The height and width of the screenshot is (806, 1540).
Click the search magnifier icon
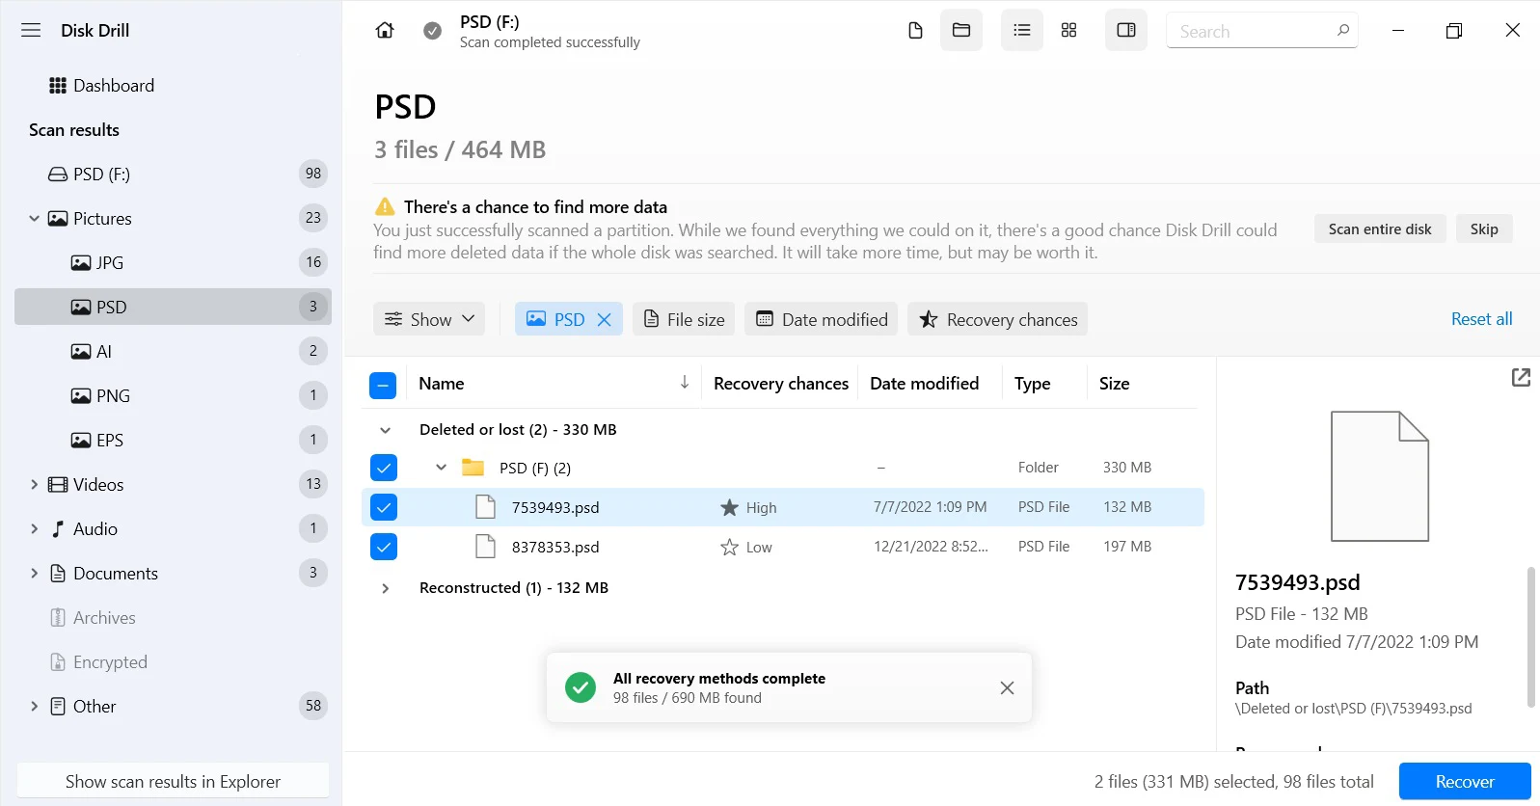[1343, 30]
